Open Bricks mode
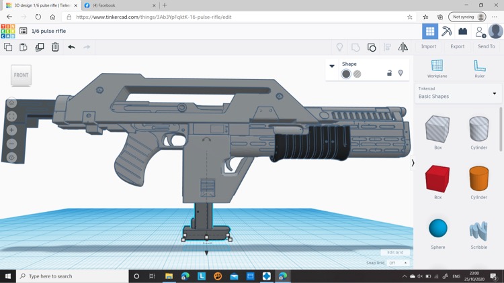Screen dimensions: 504x283 click(462, 31)
